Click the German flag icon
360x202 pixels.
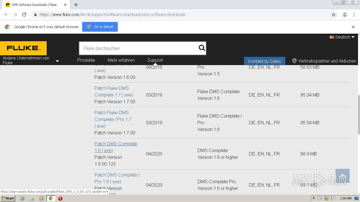tap(332, 37)
